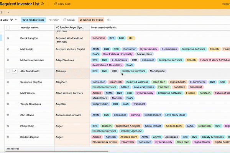Click the Edtech tag in Susannah Shipton row

(125, 87)
